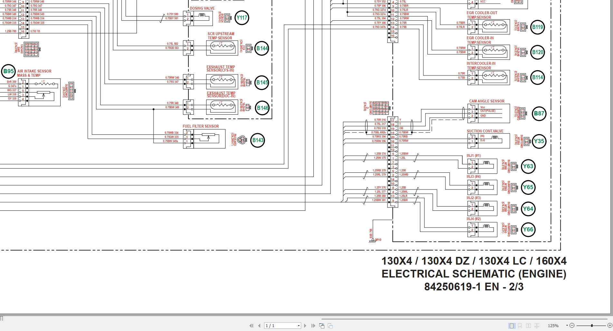Zoom out with the minus icon
Viewport: 613px width, 331px height.
(572, 326)
